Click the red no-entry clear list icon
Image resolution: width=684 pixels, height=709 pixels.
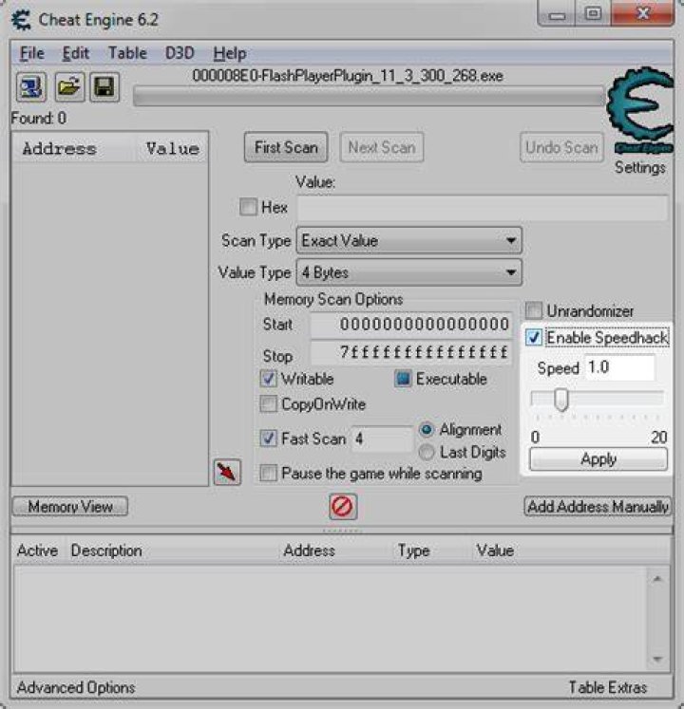343,506
